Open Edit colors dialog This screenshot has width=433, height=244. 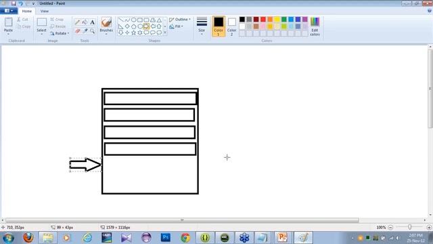(315, 26)
